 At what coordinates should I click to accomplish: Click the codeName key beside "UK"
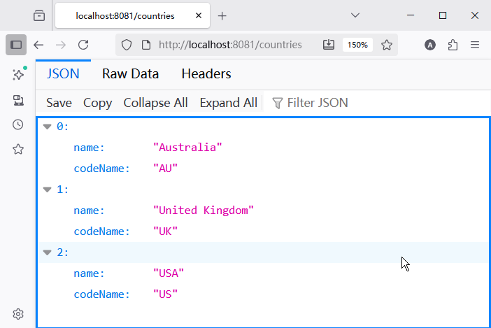tap(102, 231)
